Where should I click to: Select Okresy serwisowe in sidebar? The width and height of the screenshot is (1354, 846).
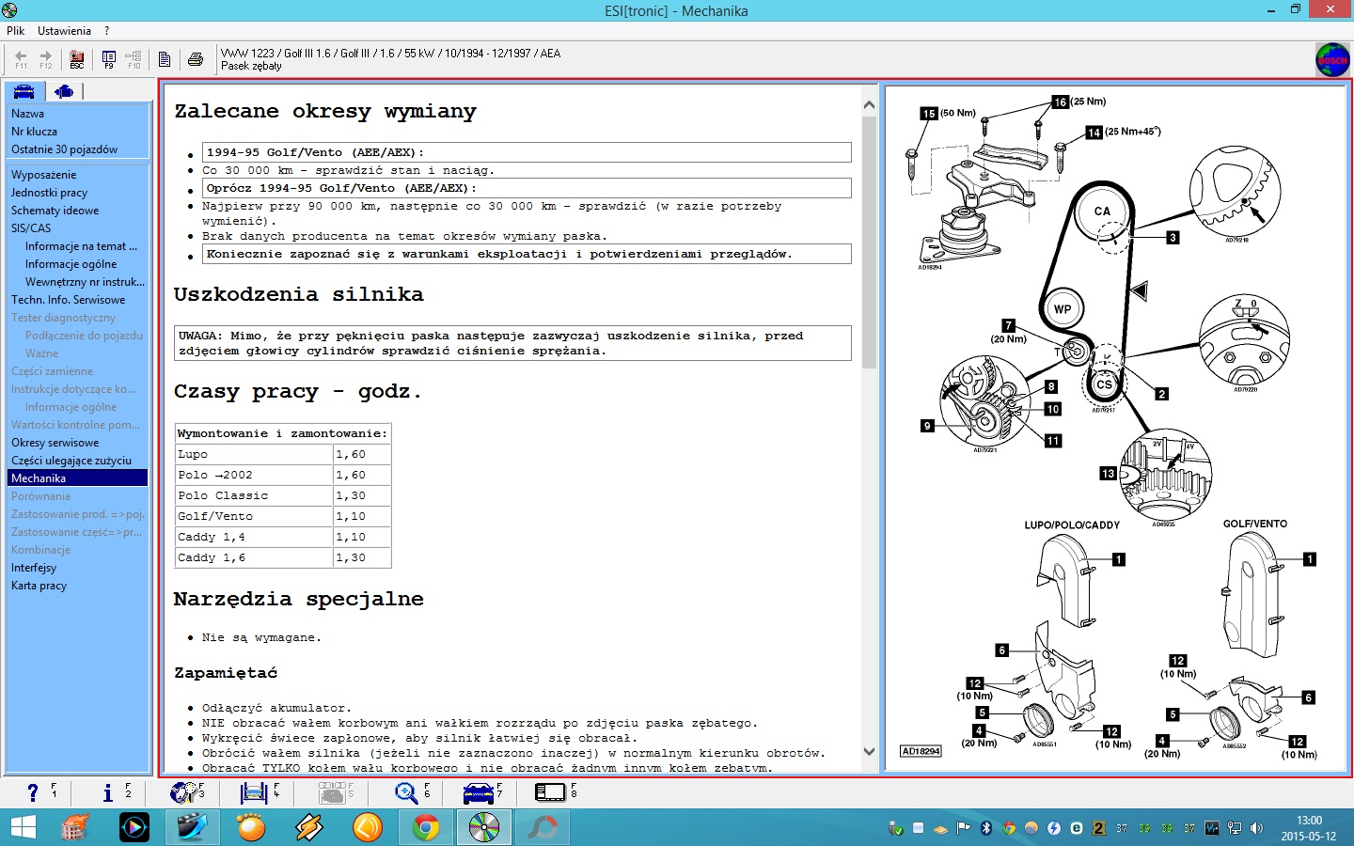pyautogui.click(x=55, y=443)
